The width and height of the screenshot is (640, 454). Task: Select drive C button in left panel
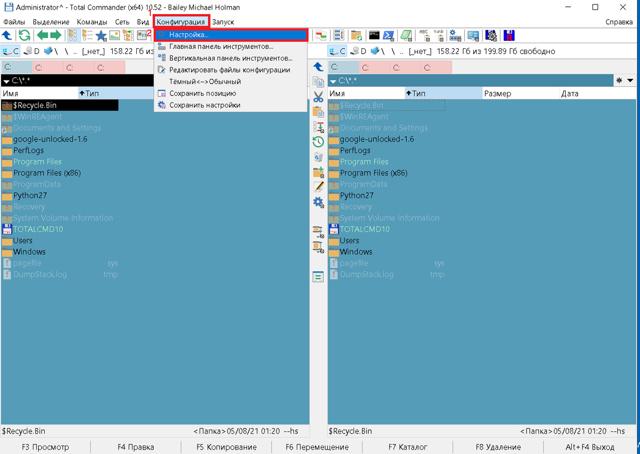11,51
